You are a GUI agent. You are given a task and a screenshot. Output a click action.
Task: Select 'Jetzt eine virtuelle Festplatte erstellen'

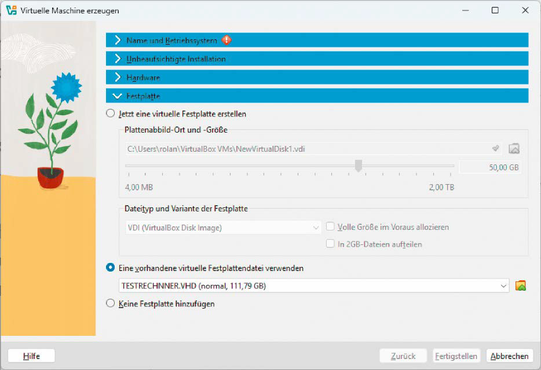(x=109, y=114)
